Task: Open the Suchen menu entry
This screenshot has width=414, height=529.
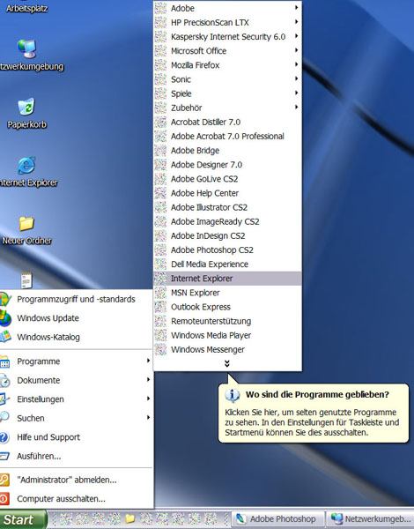Action: tap(76, 418)
